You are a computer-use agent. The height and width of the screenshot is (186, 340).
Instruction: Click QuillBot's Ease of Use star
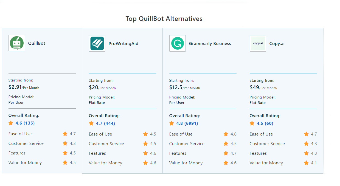pos(65,134)
